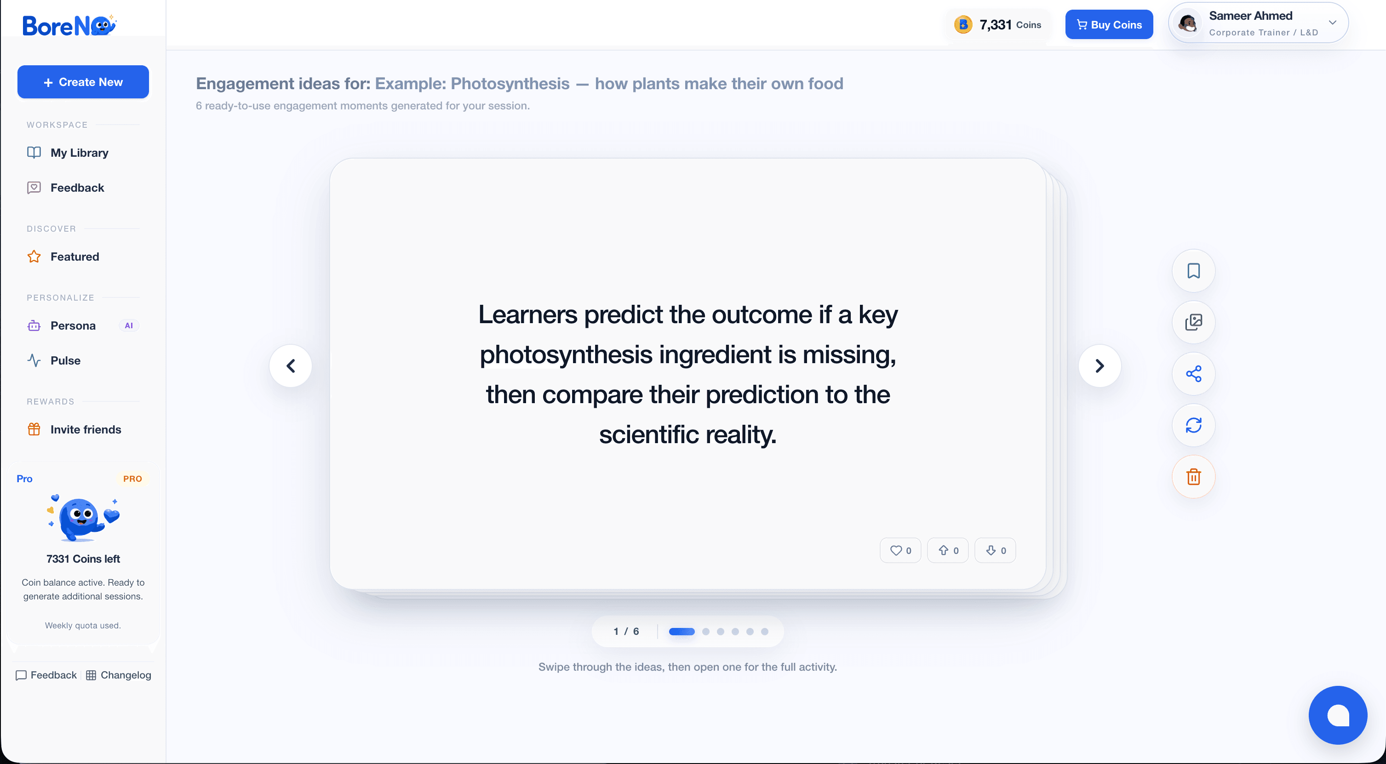Bookmark the current idea

click(1193, 271)
